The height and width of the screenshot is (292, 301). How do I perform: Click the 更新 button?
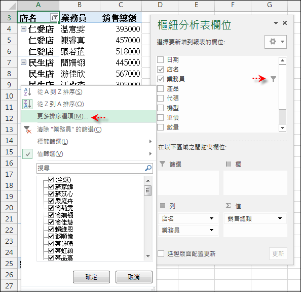coord(278,254)
